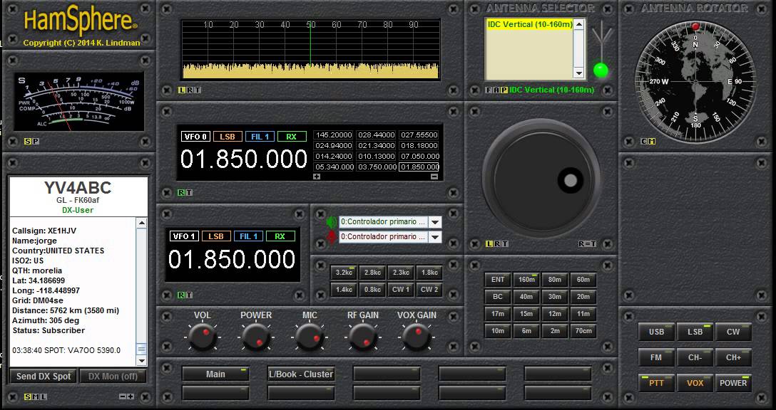Click R indicator under VFO 0 display

coord(181,193)
